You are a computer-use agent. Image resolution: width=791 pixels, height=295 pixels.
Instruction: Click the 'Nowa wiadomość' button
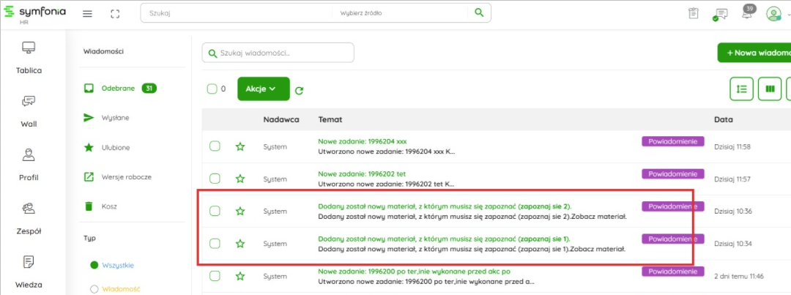[754, 53]
